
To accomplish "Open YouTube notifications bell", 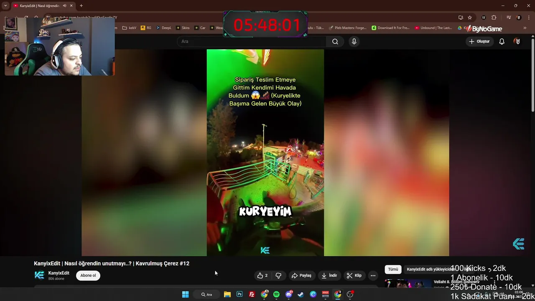I will pyautogui.click(x=502, y=41).
